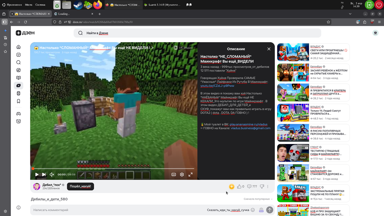Expand the list all tabs chevron
384x216 pixels.
click(350, 14)
